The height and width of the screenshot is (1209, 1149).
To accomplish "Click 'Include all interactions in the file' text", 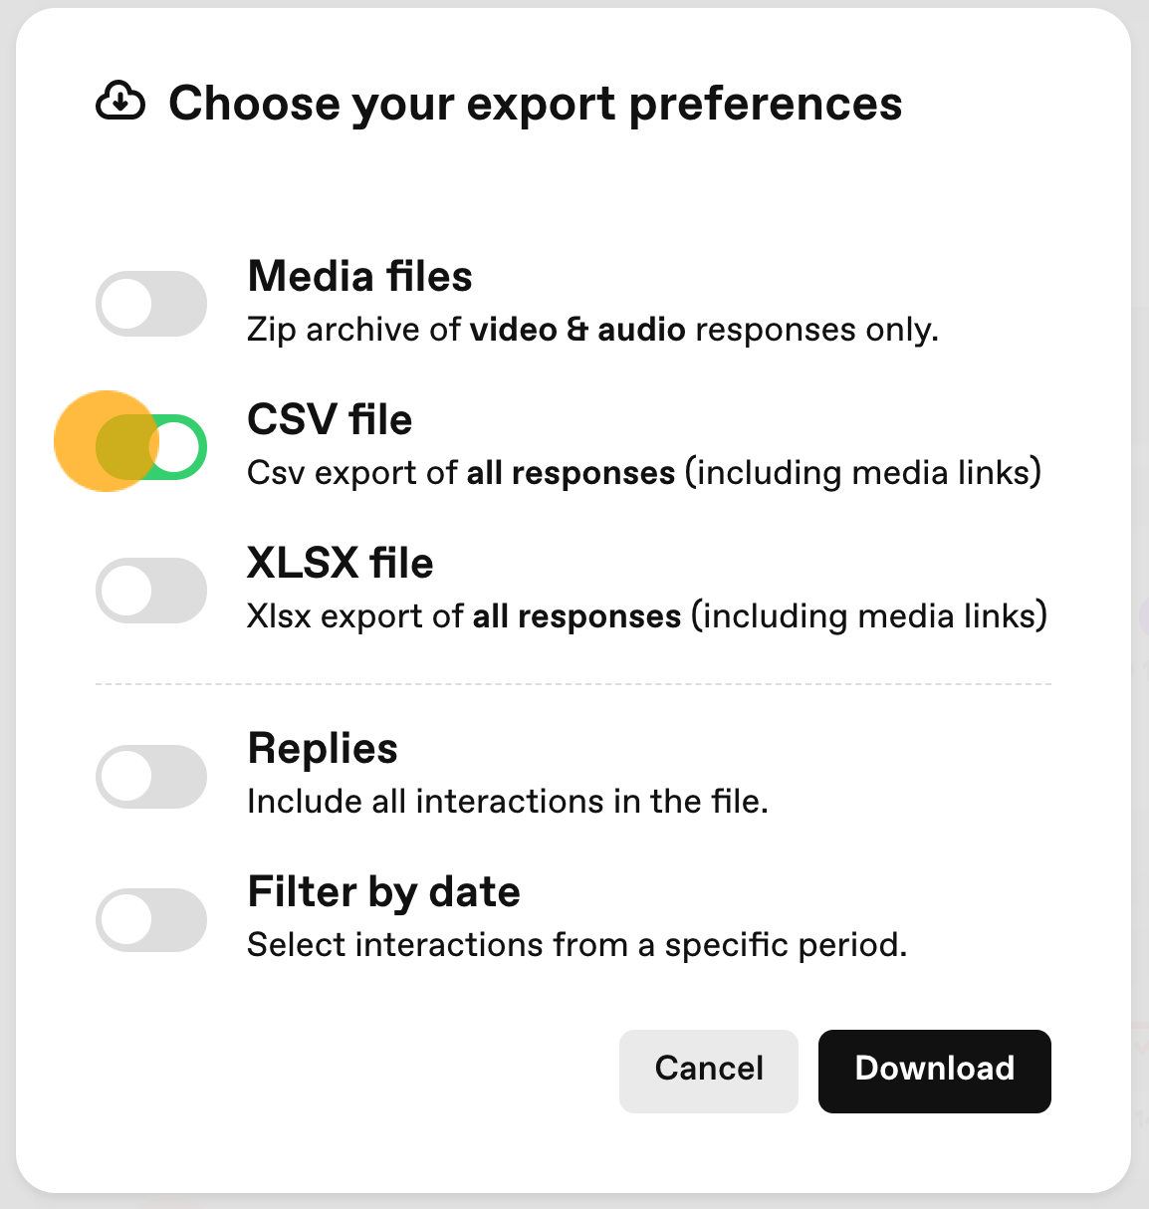I will click(508, 802).
